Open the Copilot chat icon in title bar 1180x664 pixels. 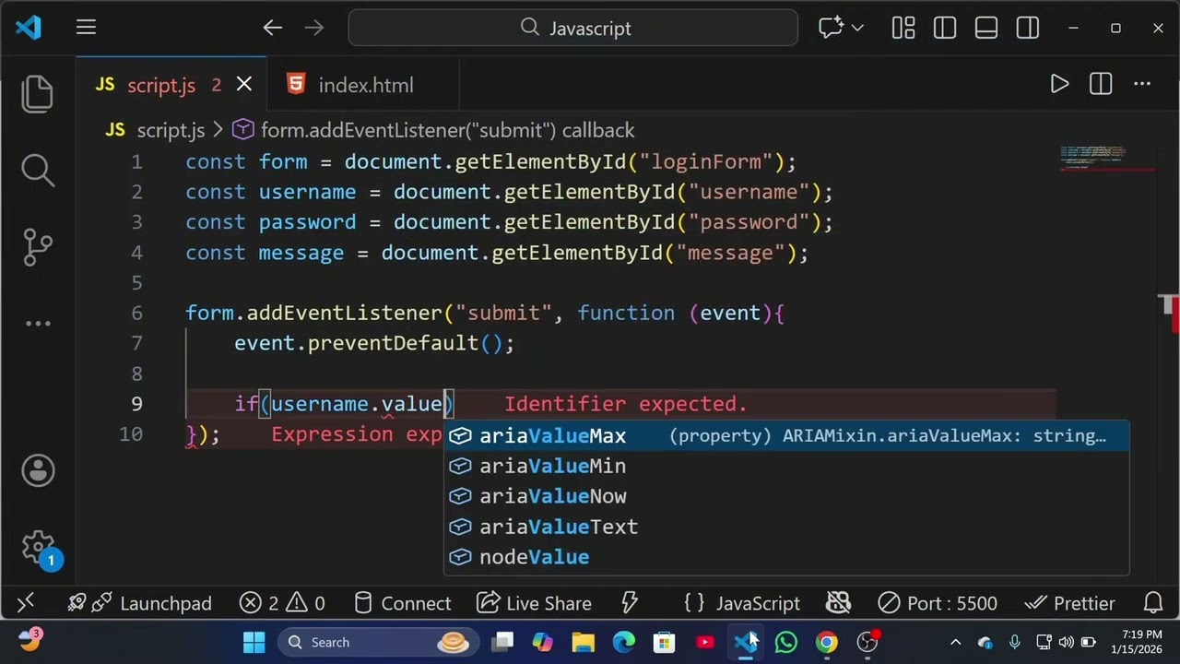coord(831,28)
